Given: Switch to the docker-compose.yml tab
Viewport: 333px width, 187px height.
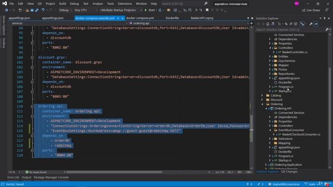Looking at the screenshot, I should click(140, 18).
